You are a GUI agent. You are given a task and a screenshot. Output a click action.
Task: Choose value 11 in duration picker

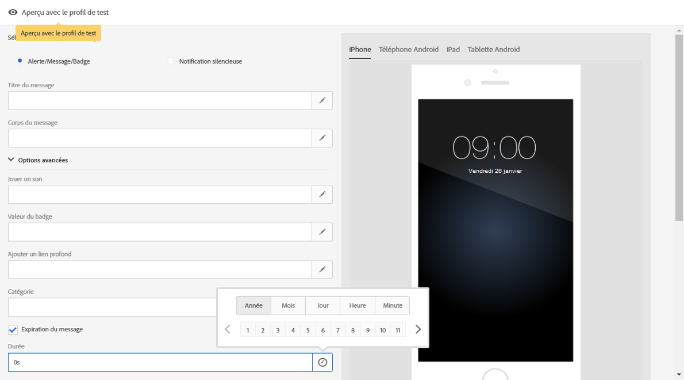click(x=398, y=330)
